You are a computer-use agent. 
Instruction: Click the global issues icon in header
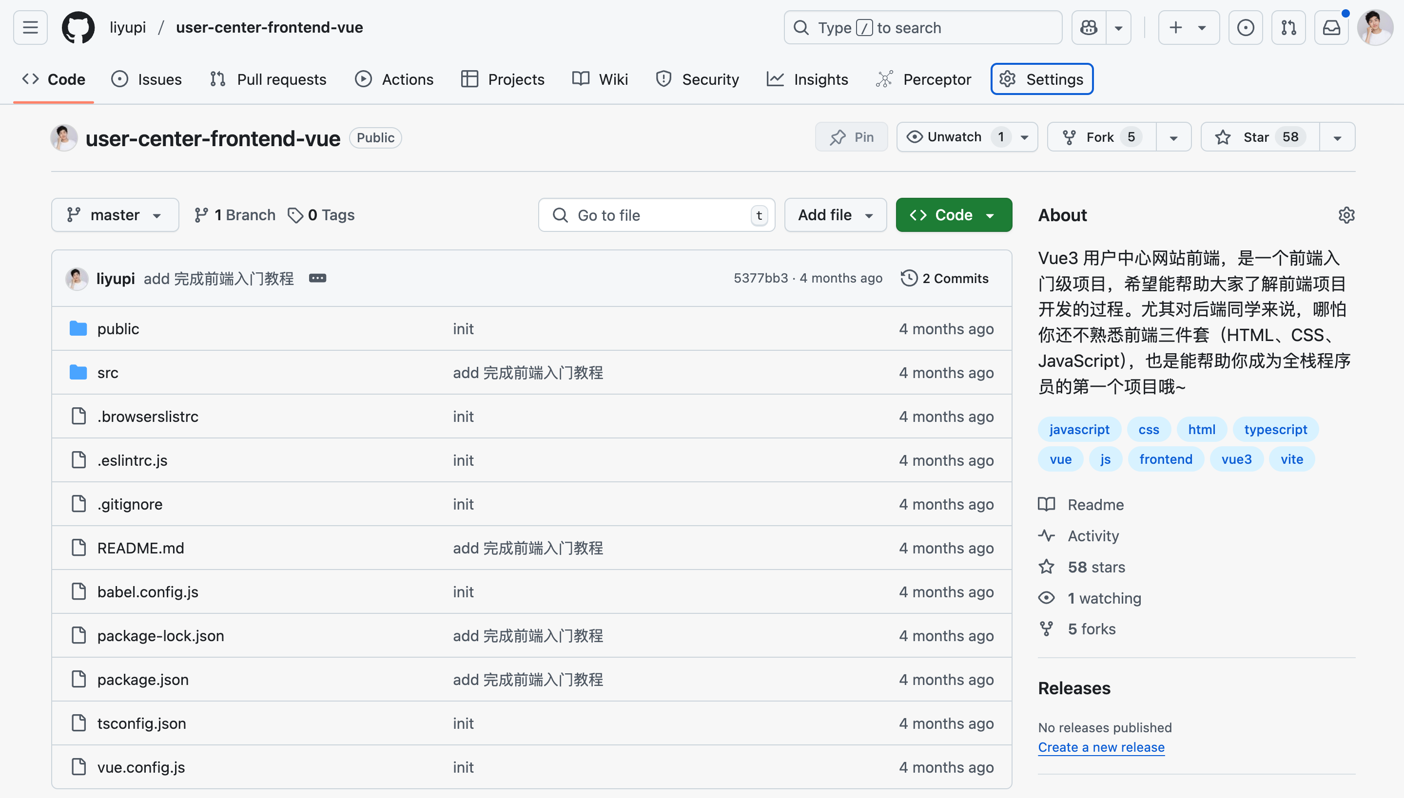click(1246, 27)
